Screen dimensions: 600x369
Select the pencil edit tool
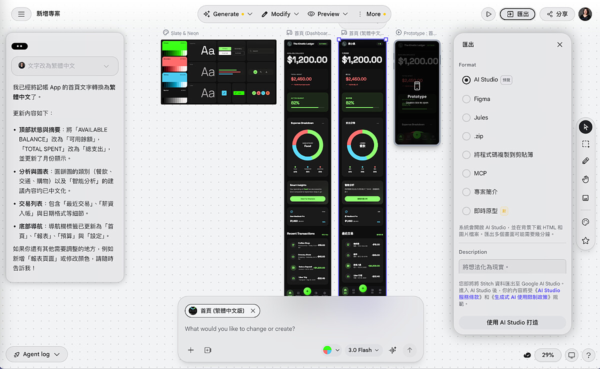tap(585, 161)
